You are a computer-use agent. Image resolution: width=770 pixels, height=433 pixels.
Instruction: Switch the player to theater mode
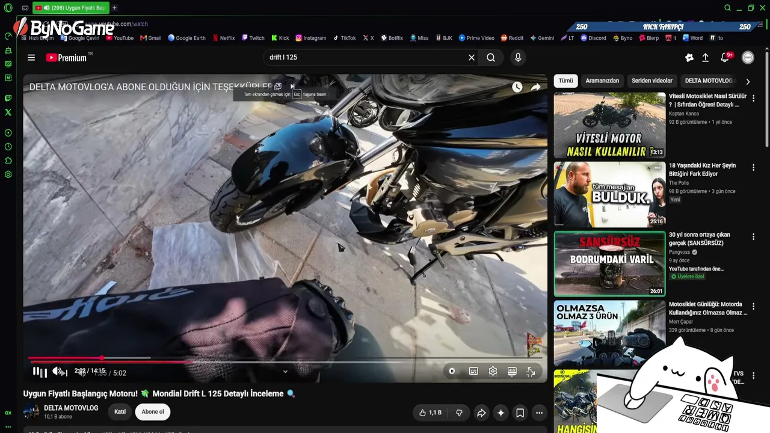[x=512, y=372]
